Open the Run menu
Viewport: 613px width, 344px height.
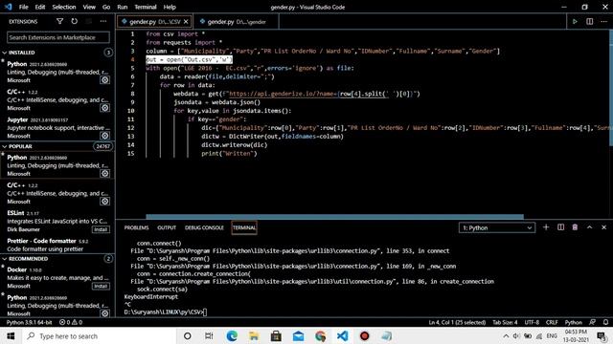[123, 7]
